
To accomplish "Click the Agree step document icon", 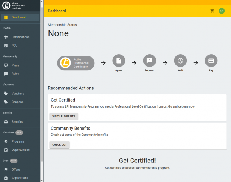I will click(119, 61).
